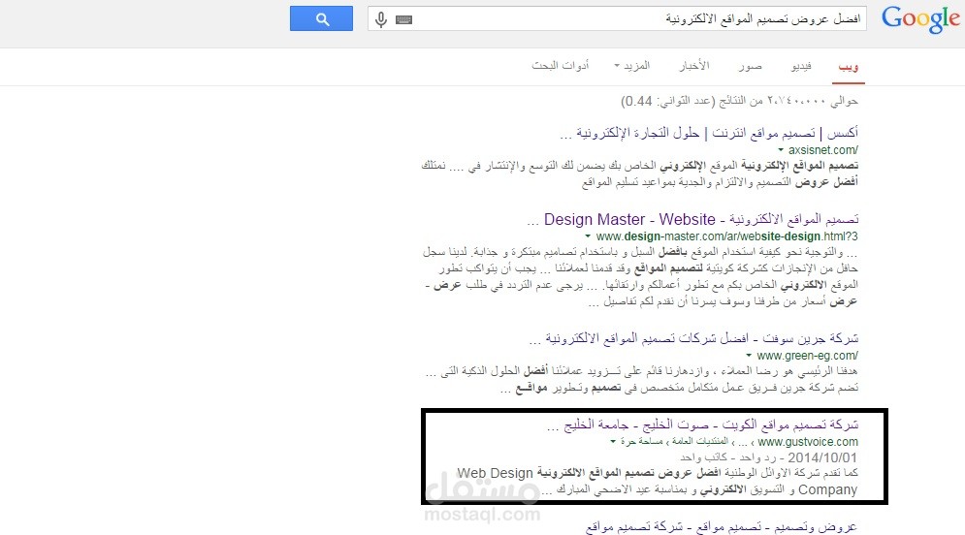Click the blue search magnifier button

[321, 18]
